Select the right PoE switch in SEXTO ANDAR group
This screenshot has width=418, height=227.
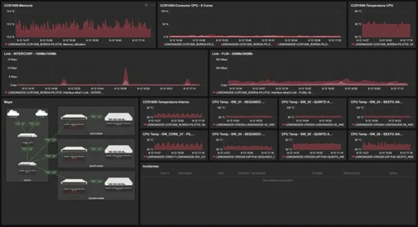119,117
